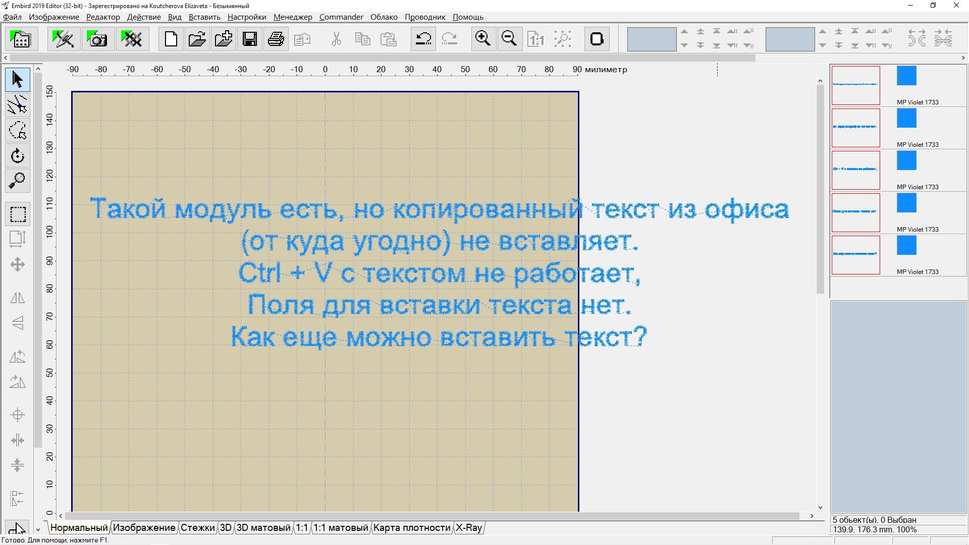
Task: Click the Save floppy disk icon
Action: pos(250,39)
